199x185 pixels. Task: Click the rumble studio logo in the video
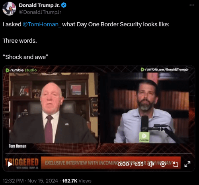21,70
